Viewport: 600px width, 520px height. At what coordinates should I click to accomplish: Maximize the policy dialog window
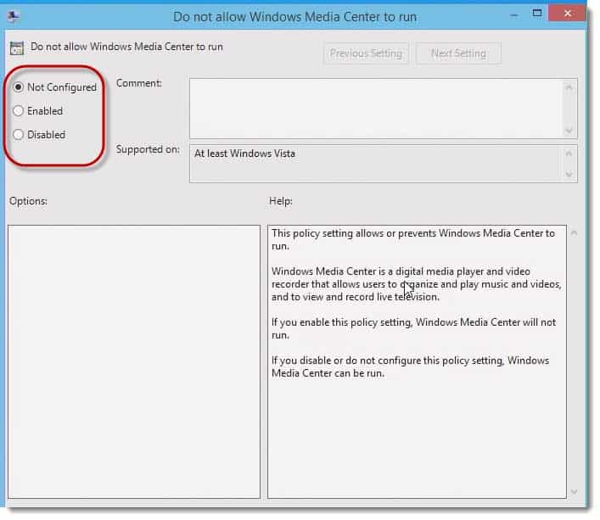[x=537, y=14]
